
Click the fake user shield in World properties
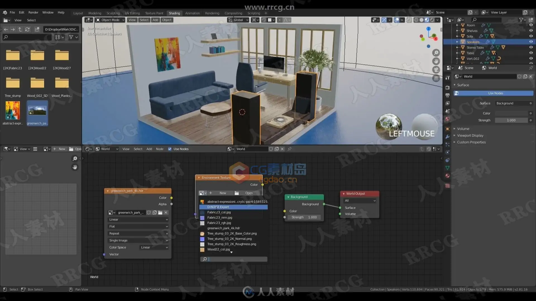(519, 77)
